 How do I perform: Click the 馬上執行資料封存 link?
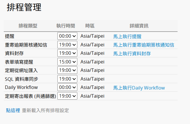(132, 53)
